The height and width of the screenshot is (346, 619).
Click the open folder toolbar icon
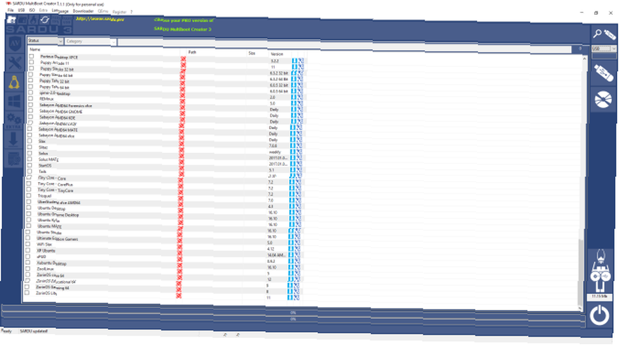[x=11, y=19]
